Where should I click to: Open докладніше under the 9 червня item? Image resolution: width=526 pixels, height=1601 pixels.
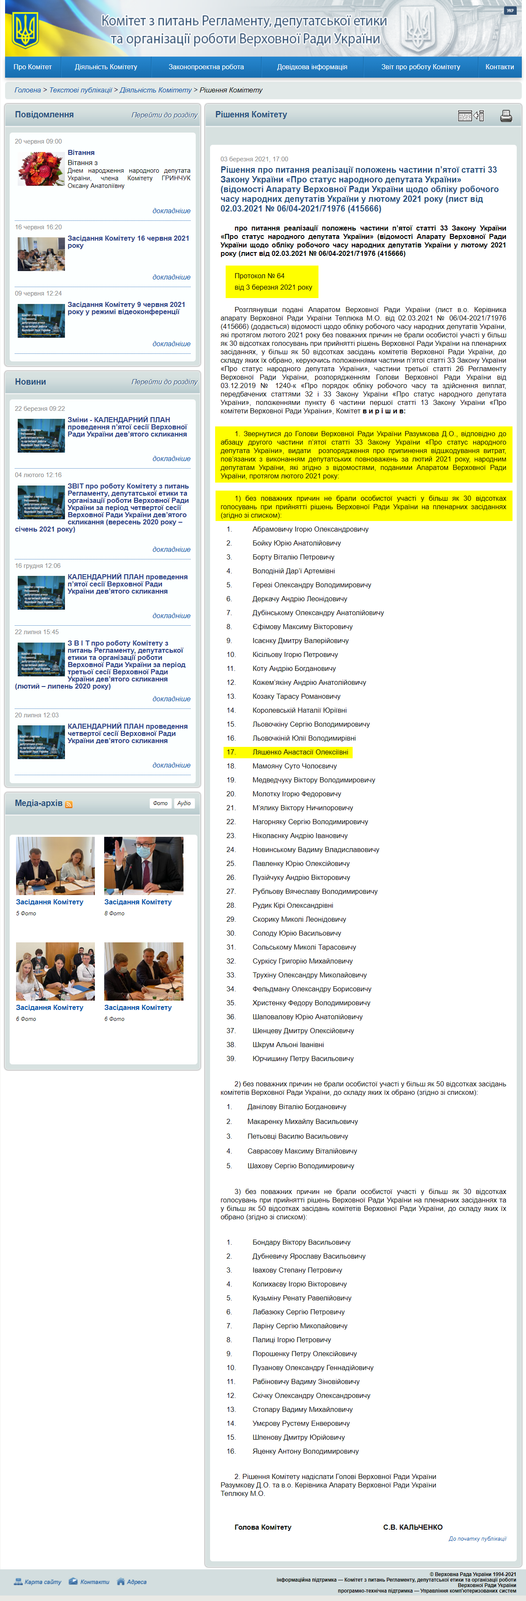click(171, 344)
